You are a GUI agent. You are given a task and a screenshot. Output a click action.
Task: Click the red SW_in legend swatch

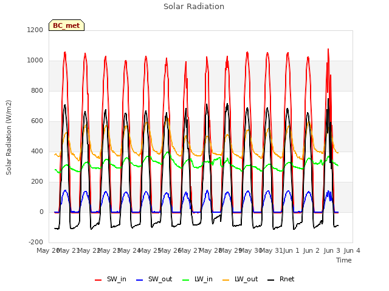pyautogui.click(x=98, y=280)
